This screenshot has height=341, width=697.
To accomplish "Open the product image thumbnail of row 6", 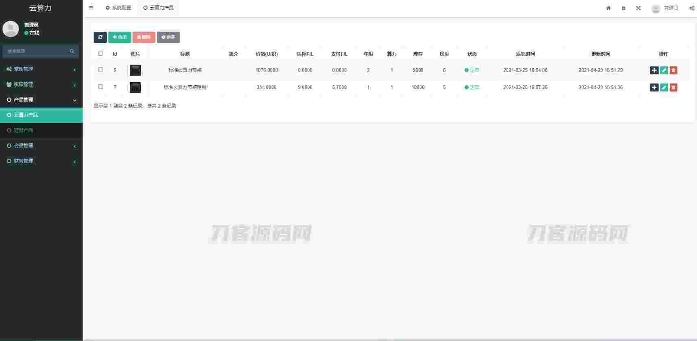I will point(135,70).
